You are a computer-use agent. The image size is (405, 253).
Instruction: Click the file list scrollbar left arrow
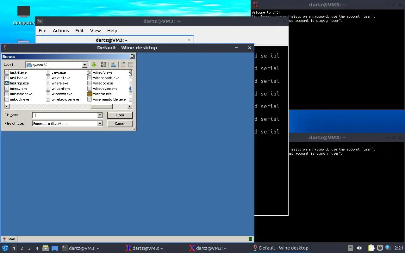coord(6,107)
